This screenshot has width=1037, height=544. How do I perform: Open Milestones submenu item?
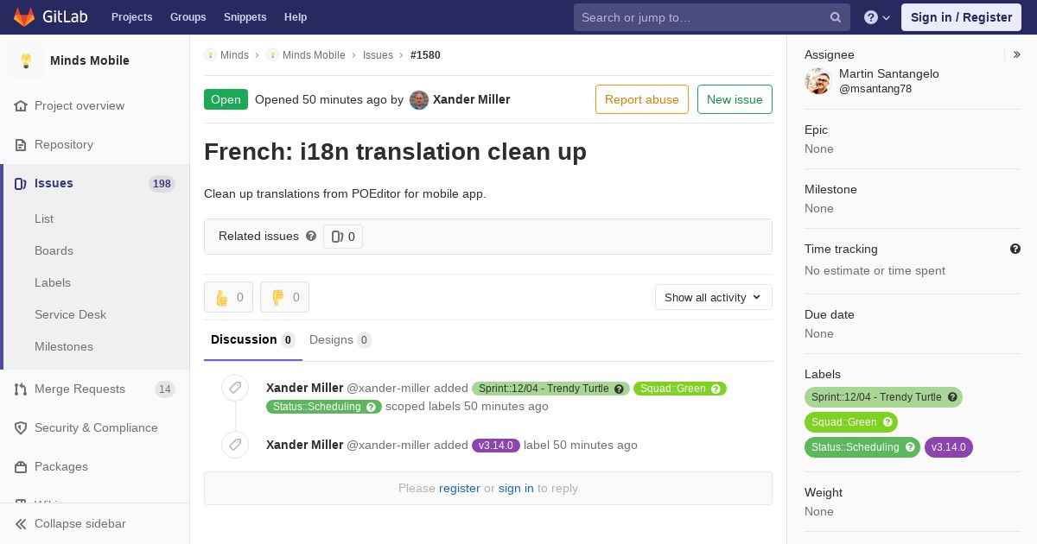(64, 346)
